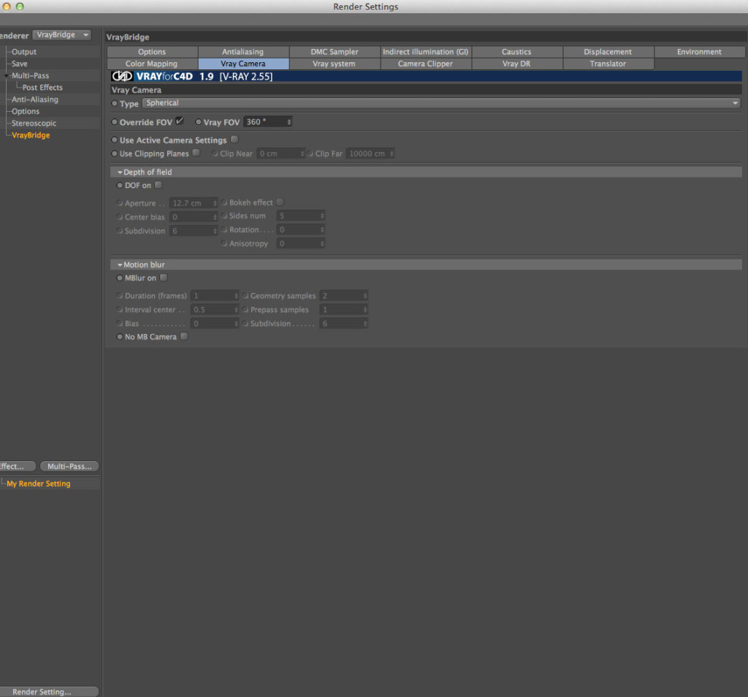Open the VrayBridge renderer dropdown
Screen dimensions: 748x697
61,35
